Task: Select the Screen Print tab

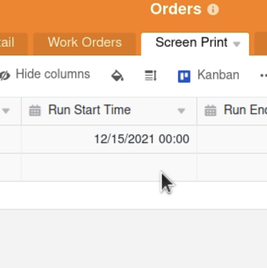Action: pos(191,42)
